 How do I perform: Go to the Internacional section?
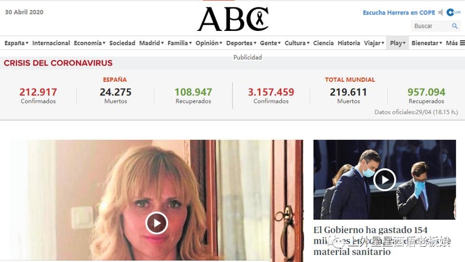(51, 43)
